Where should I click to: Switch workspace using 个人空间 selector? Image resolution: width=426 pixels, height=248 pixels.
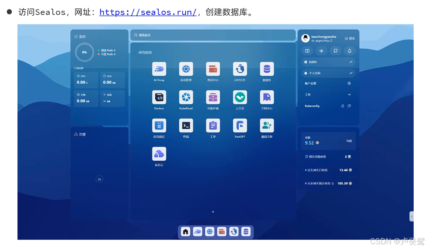tap(328, 73)
